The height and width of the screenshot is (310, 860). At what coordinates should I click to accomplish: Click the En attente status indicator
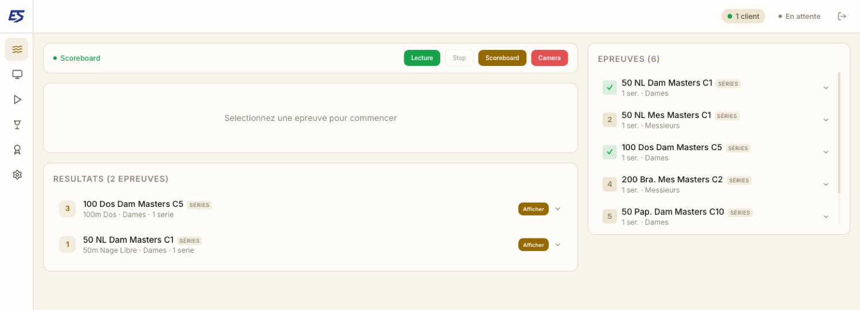(x=799, y=17)
